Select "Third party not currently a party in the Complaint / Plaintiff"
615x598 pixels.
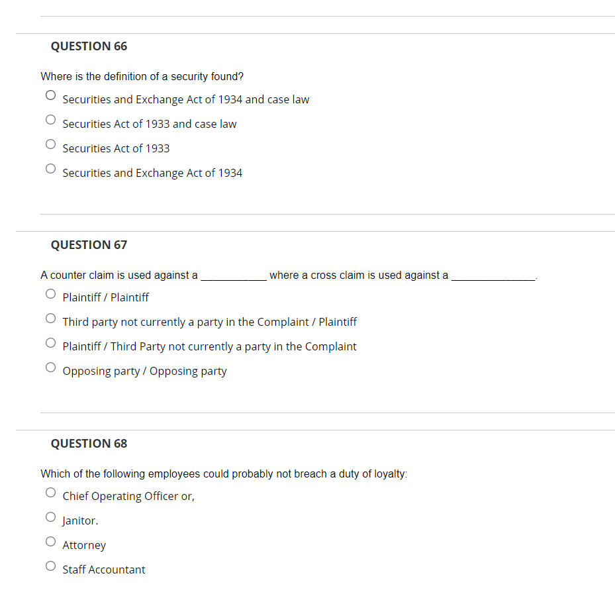[x=50, y=318]
